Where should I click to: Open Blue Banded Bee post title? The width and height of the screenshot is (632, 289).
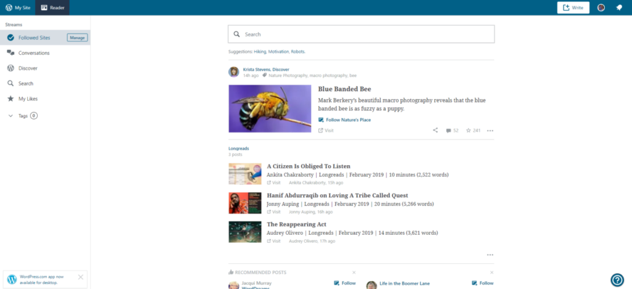coord(344,89)
